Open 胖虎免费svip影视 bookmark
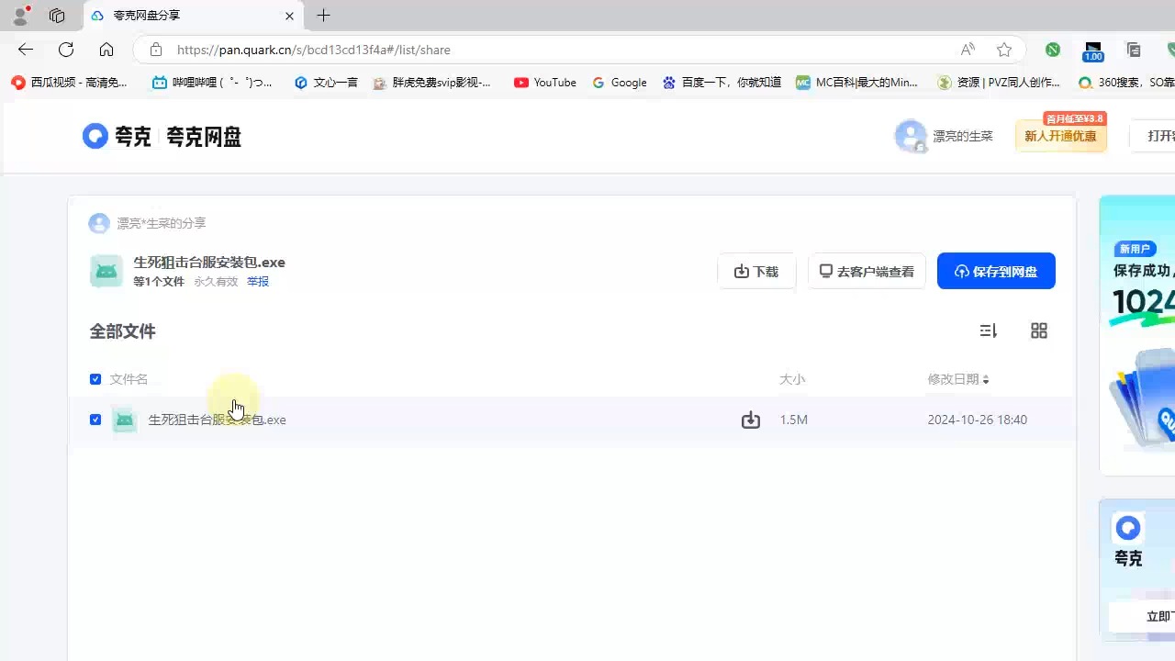This screenshot has width=1175, height=661. [x=431, y=83]
